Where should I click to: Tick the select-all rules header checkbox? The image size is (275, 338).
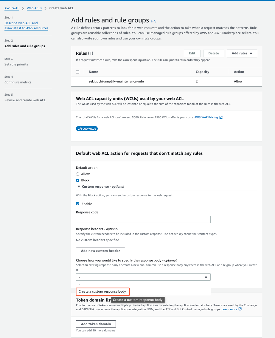click(77, 72)
